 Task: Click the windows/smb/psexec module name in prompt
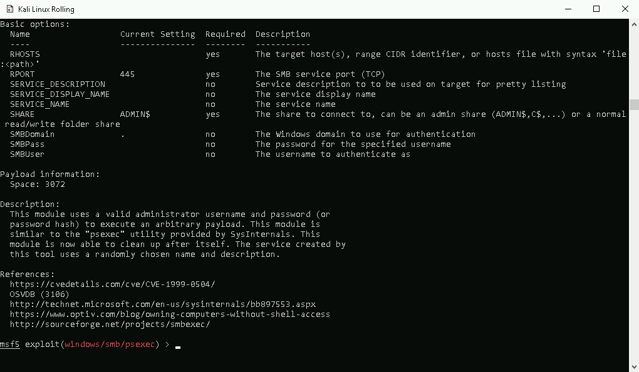tap(110, 344)
